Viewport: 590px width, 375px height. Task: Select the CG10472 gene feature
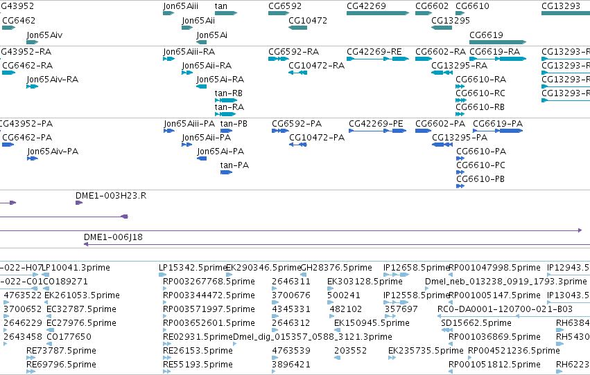click(297, 28)
